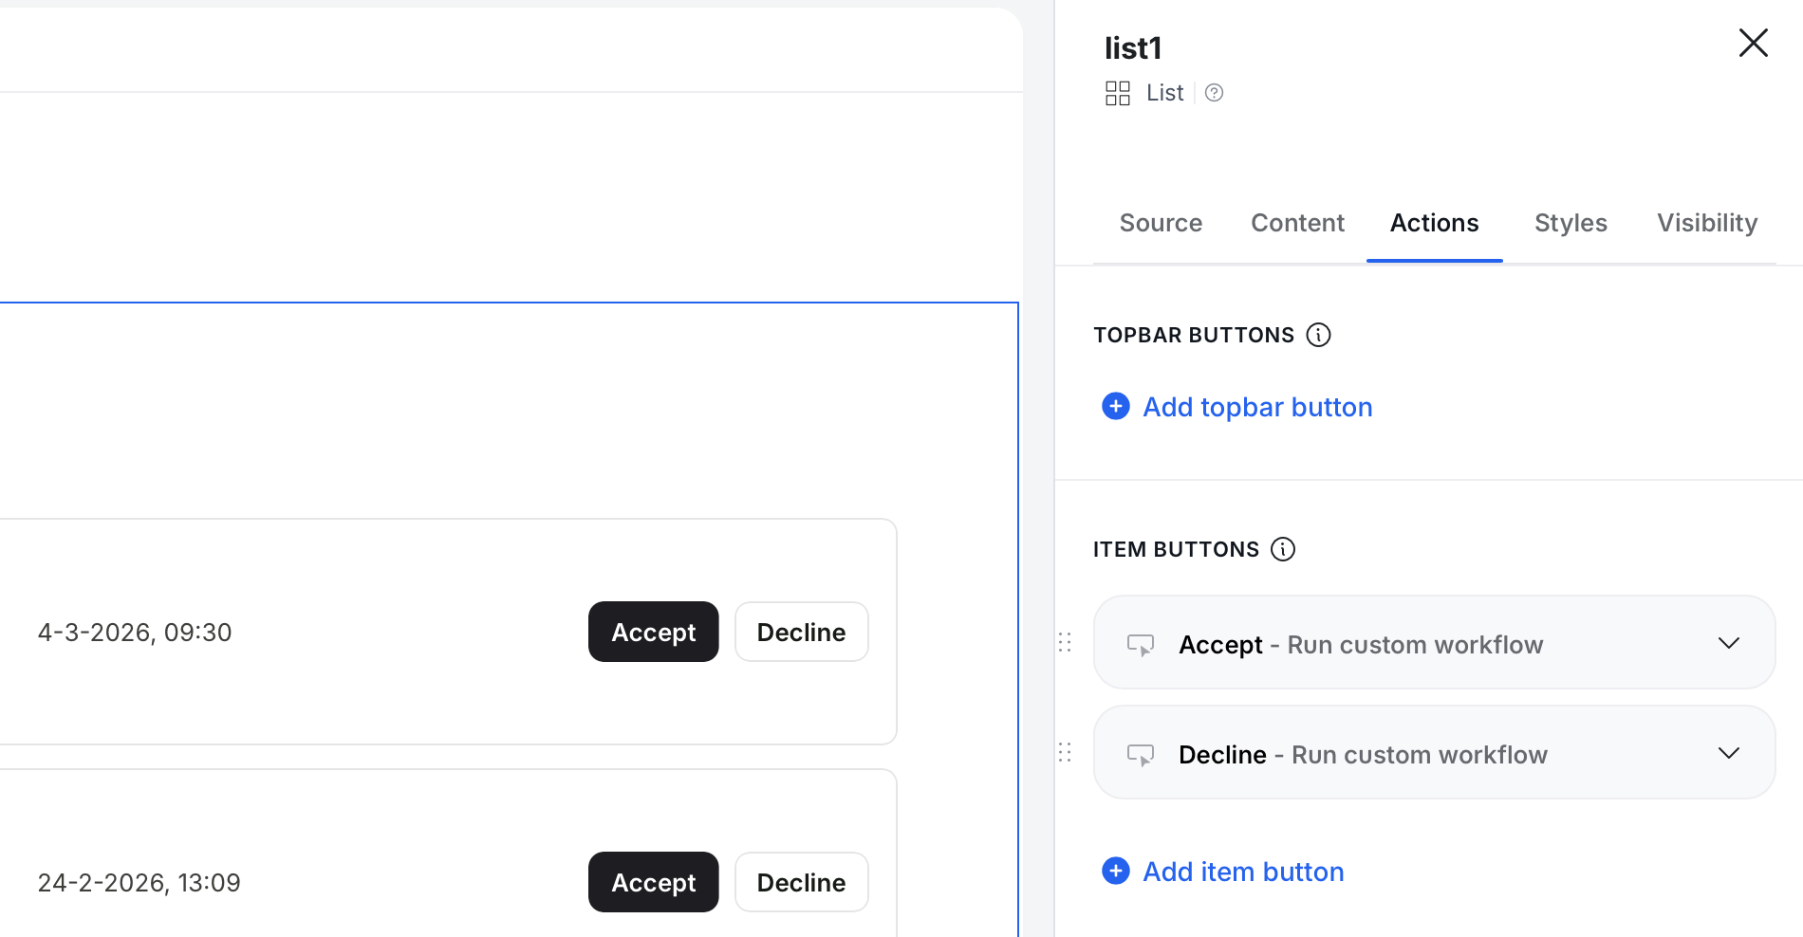The width and height of the screenshot is (1803, 937).
Task: Click the plus icon for Add item button
Action: pos(1116,872)
